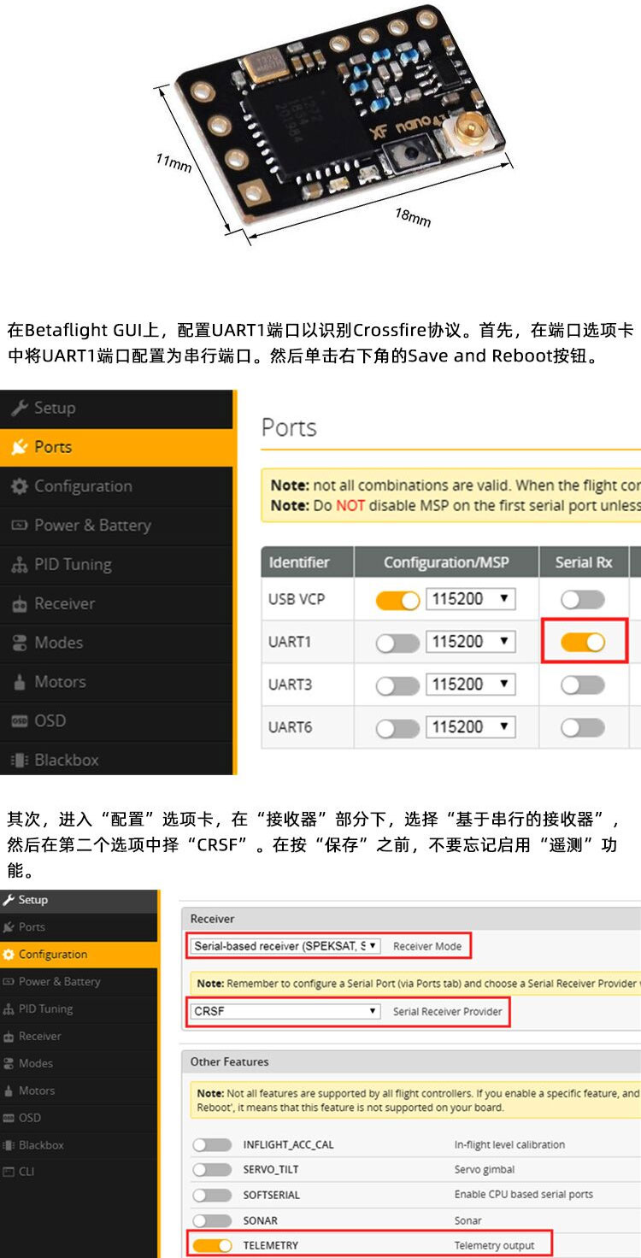Disable the UART1 Serial Rx toggle
The width and height of the screenshot is (641, 1258).
(x=584, y=642)
